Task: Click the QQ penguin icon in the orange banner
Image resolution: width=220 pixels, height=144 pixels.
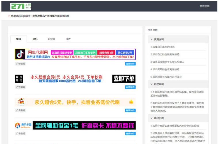Action: [x=21, y=102]
